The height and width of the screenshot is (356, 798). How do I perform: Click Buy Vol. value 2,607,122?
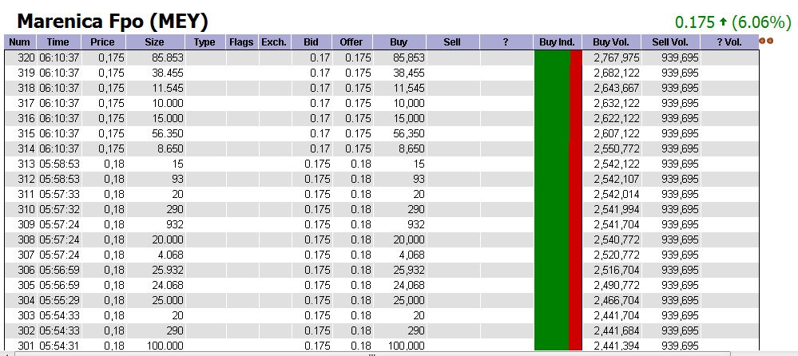617,134
